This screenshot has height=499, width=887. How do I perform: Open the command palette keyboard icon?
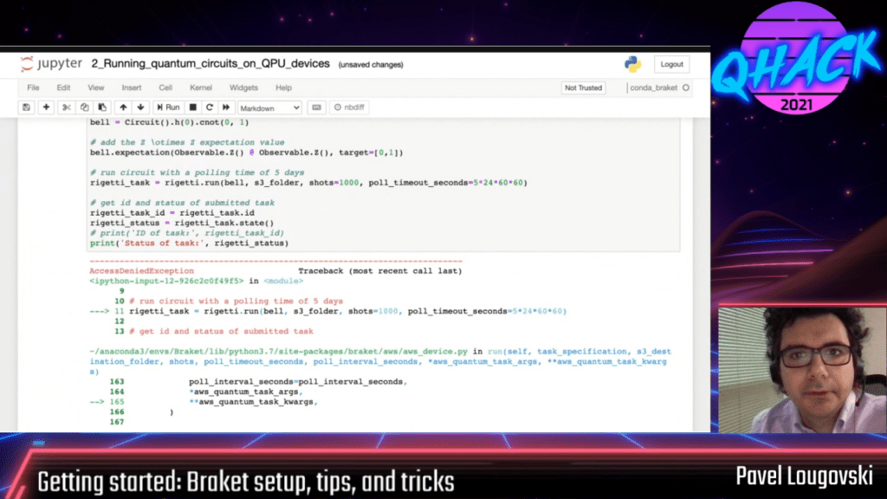click(x=317, y=107)
